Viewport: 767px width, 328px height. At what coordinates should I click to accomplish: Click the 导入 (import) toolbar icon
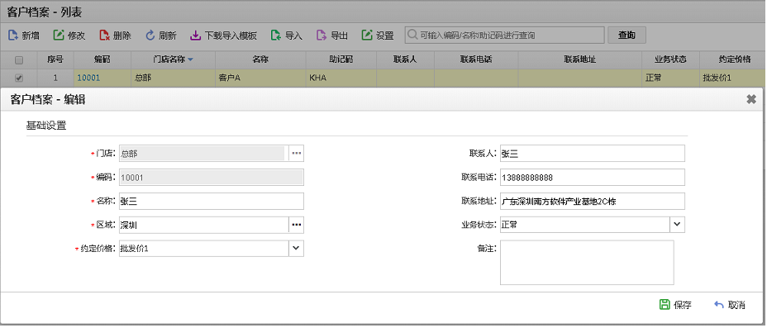coord(276,36)
